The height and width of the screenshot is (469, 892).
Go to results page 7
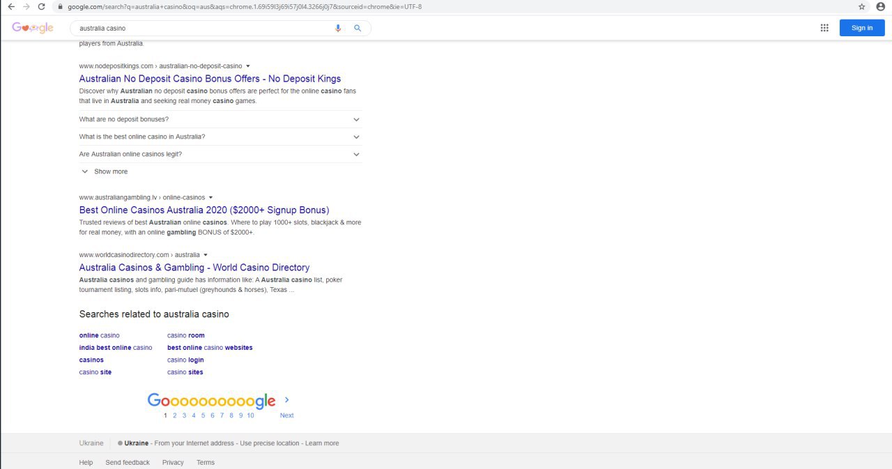tap(222, 415)
